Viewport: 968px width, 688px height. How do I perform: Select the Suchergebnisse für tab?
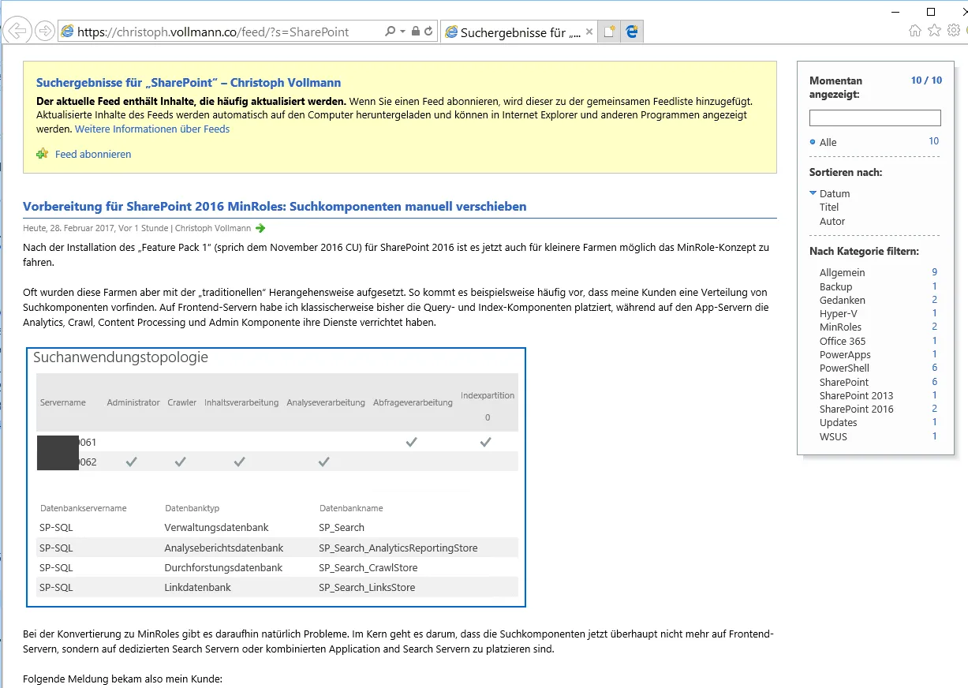(x=518, y=32)
